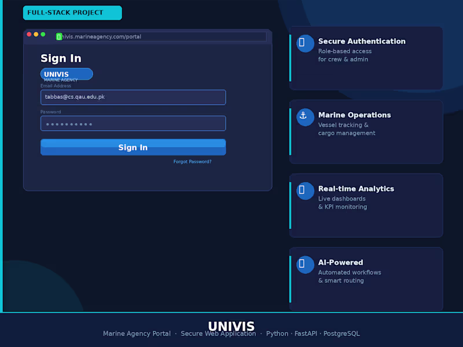Viewport: 463px width, 347px height.
Task: Select the Secure Authentication title
Action: [362, 41]
